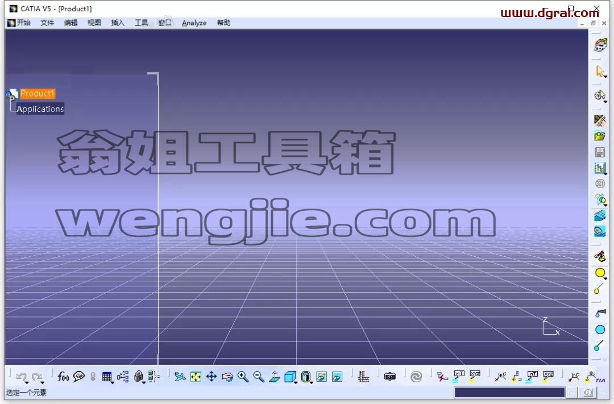Click the Redo arrow icon
The height and width of the screenshot is (404, 614).
pos(37,376)
